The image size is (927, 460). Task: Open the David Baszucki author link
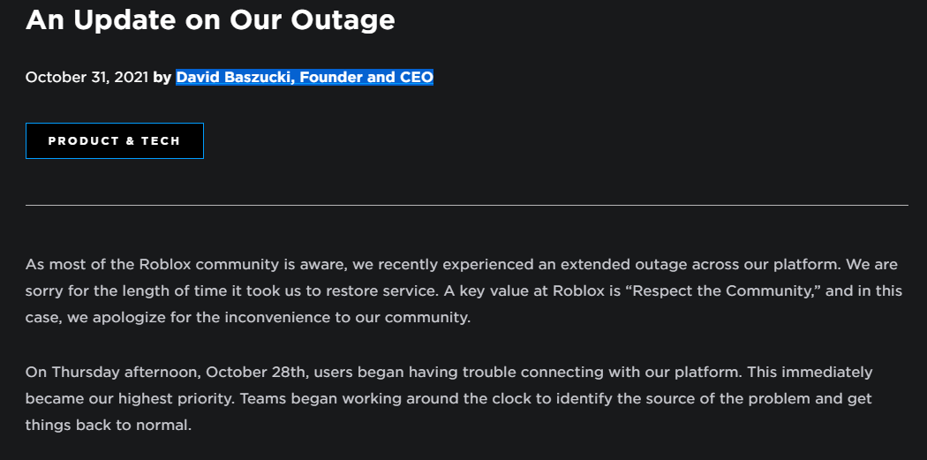pyautogui.click(x=305, y=77)
